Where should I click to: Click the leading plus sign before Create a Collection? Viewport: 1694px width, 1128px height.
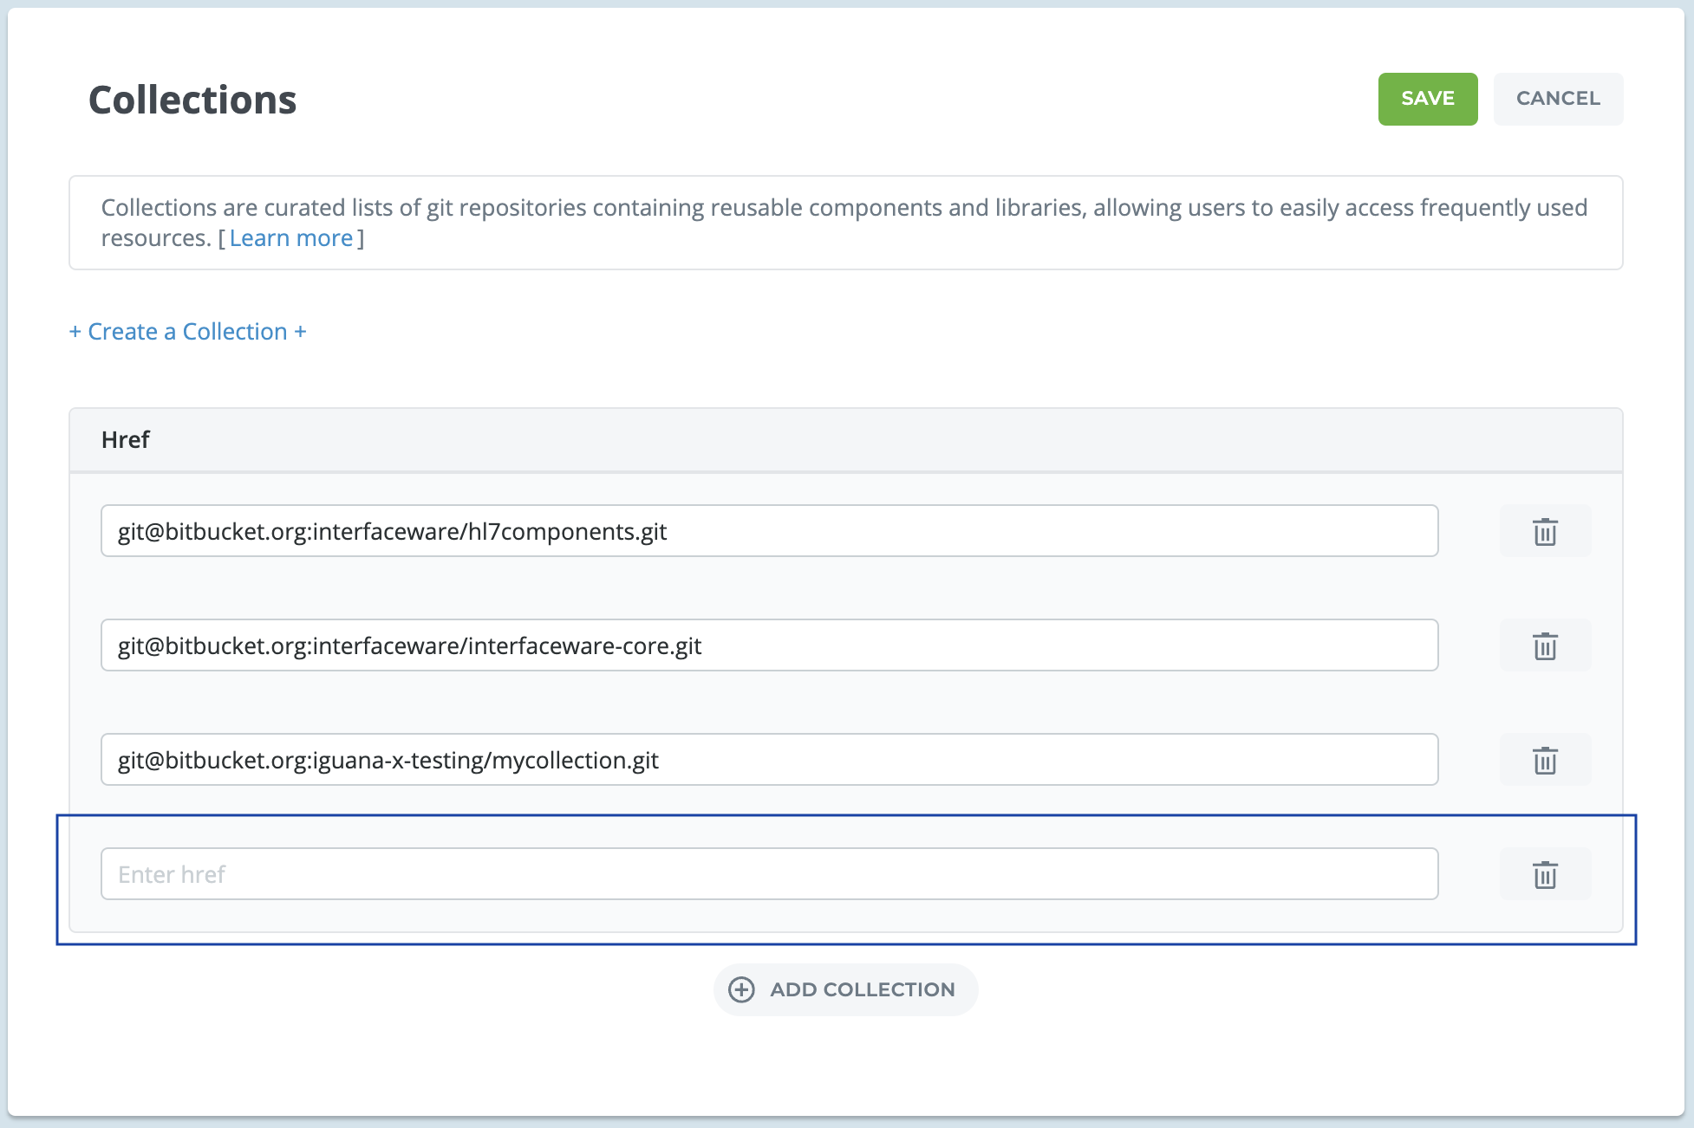coord(75,332)
